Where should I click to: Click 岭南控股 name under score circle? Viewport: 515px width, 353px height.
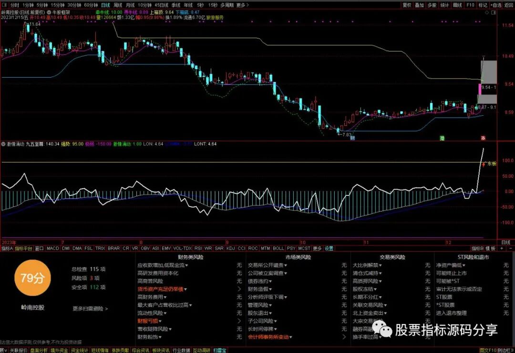coord(32,307)
